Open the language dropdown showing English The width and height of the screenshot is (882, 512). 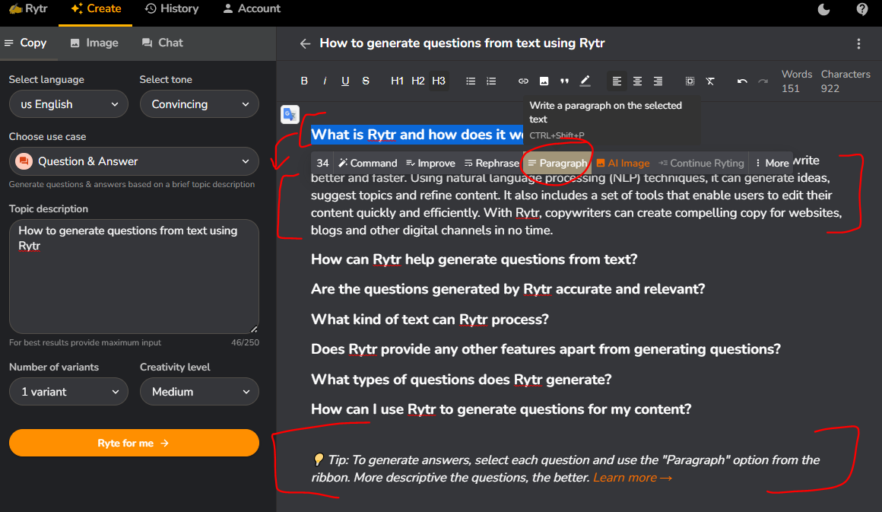click(x=68, y=104)
